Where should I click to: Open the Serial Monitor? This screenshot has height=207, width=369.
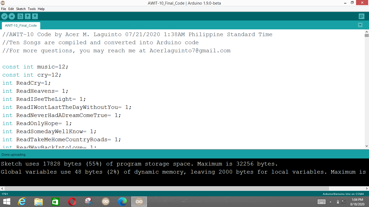tap(361, 16)
